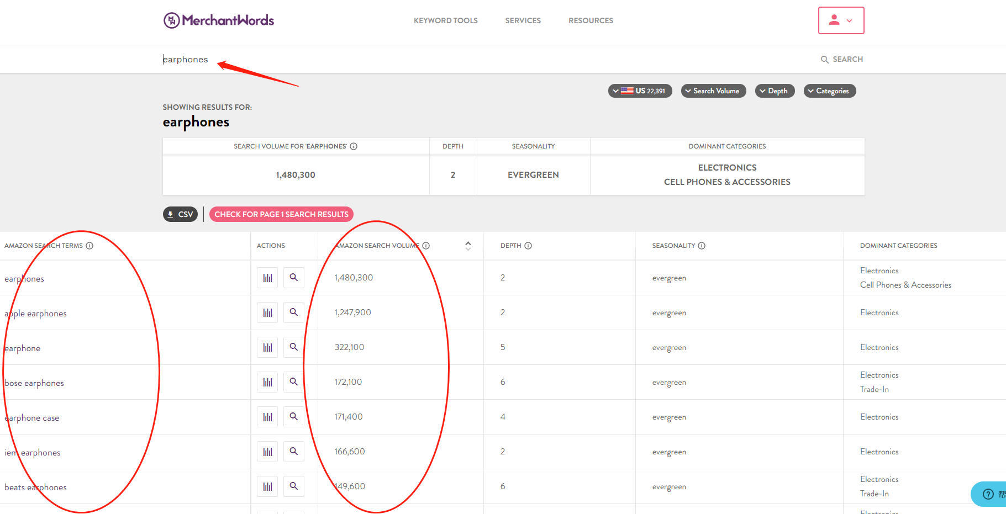Click the search icon for the earphone row
The width and height of the screenshot is (1006, 514).
pyautogui.click(x=294, y=347)
